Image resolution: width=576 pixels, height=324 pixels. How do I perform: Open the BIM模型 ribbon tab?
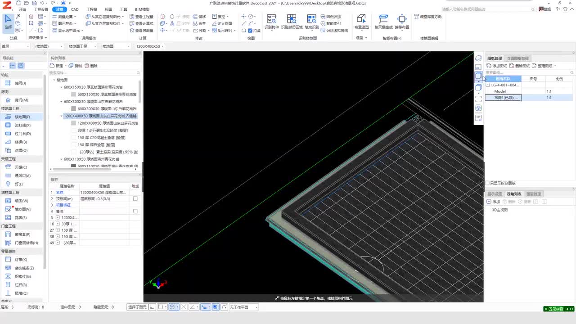(x=142, y=9)
